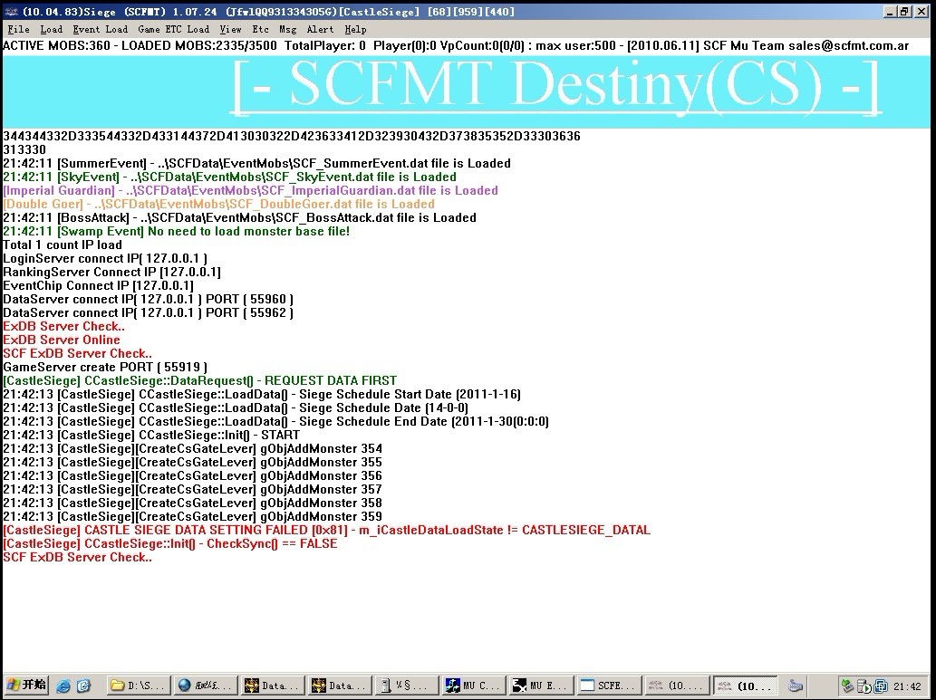This screenshot has width=936, height=700.
Task: Show the Alert menu
Action: [320, 29]
